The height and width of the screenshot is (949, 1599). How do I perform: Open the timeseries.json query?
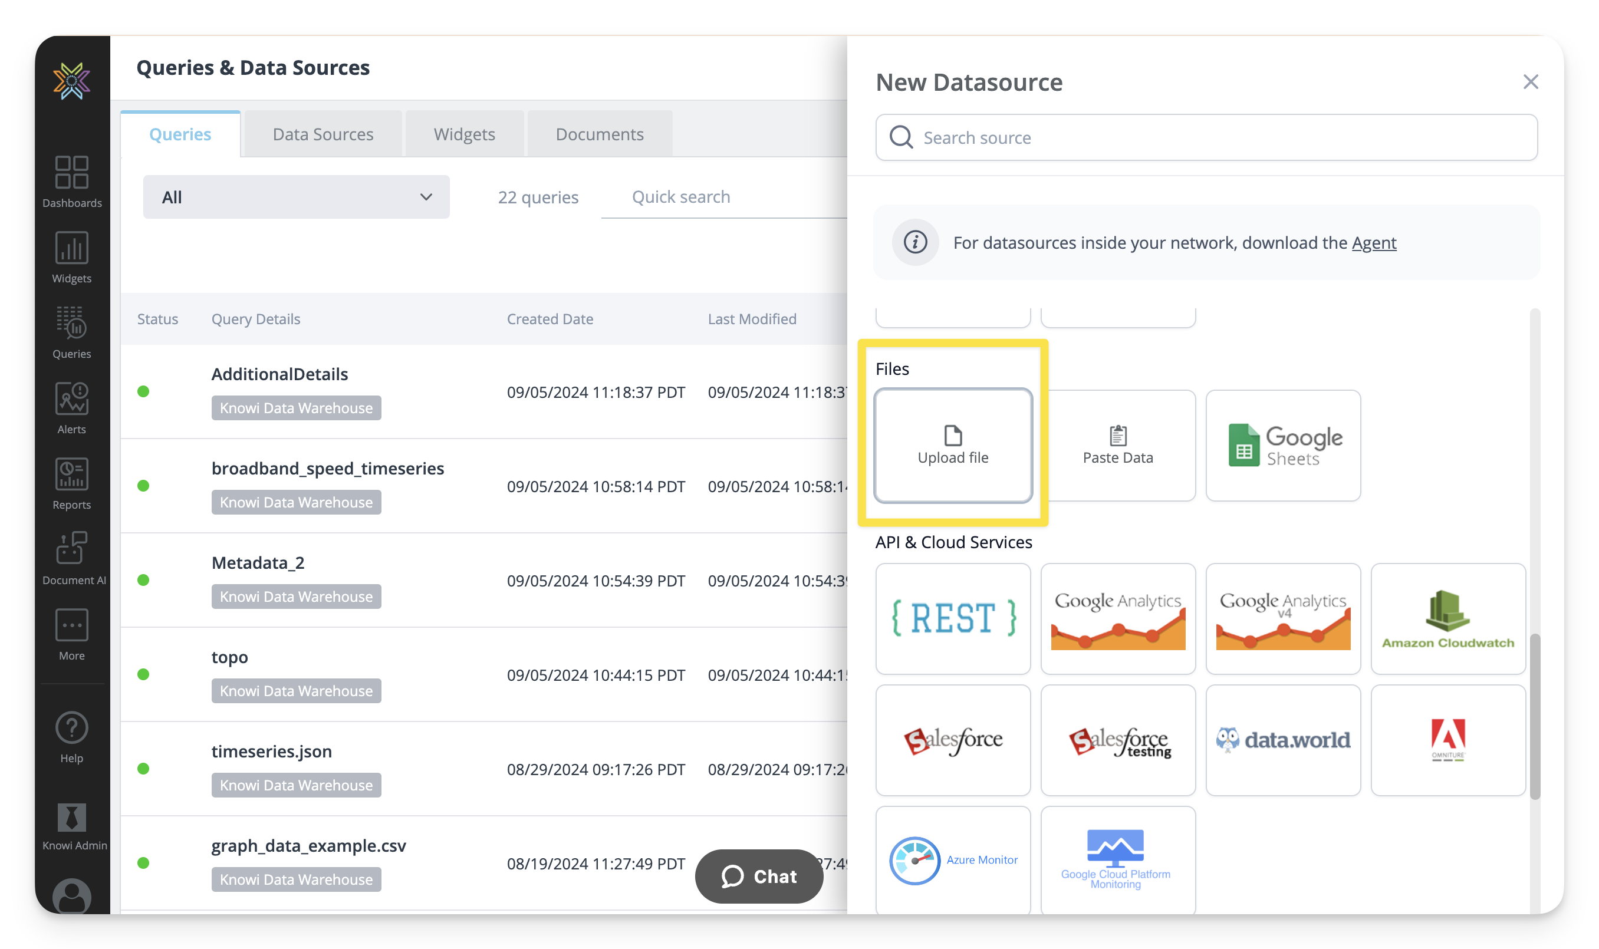(x=271, y=752)
